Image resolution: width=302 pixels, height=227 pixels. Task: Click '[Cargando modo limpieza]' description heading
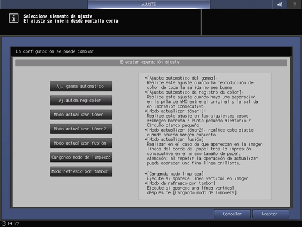click(174, 174)
